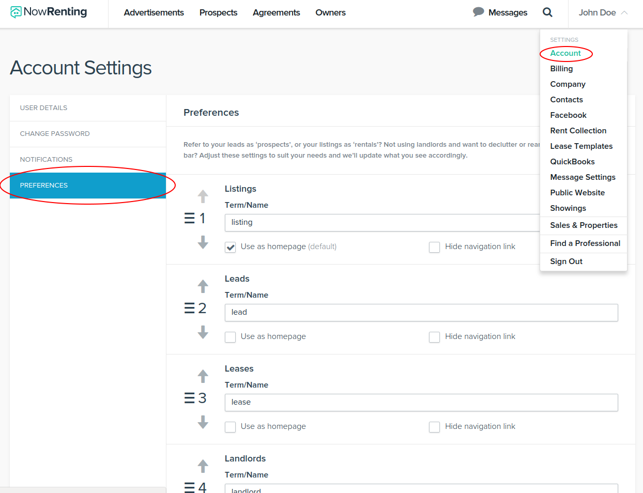Switch to the Change Password tab
Viewport: 643px width, 493px height.
pos(88,134)
